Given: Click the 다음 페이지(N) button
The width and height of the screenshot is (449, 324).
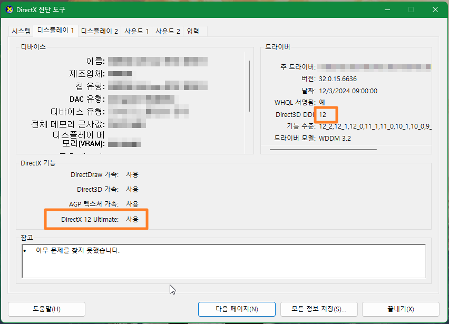Looking at the screenshot, I should tap(237, 309).
